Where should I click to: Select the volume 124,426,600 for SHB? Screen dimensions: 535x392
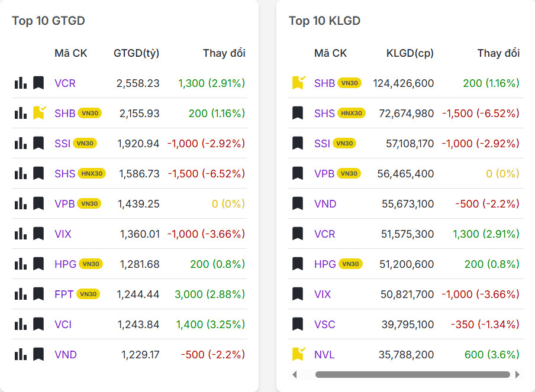pos(403,83)
